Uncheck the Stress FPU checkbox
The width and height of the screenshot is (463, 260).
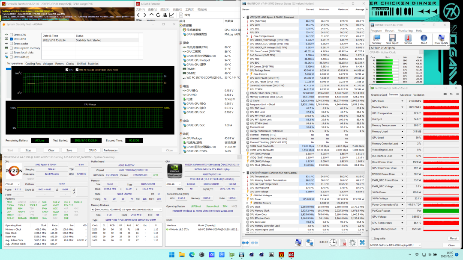click(x=11, y=39)
